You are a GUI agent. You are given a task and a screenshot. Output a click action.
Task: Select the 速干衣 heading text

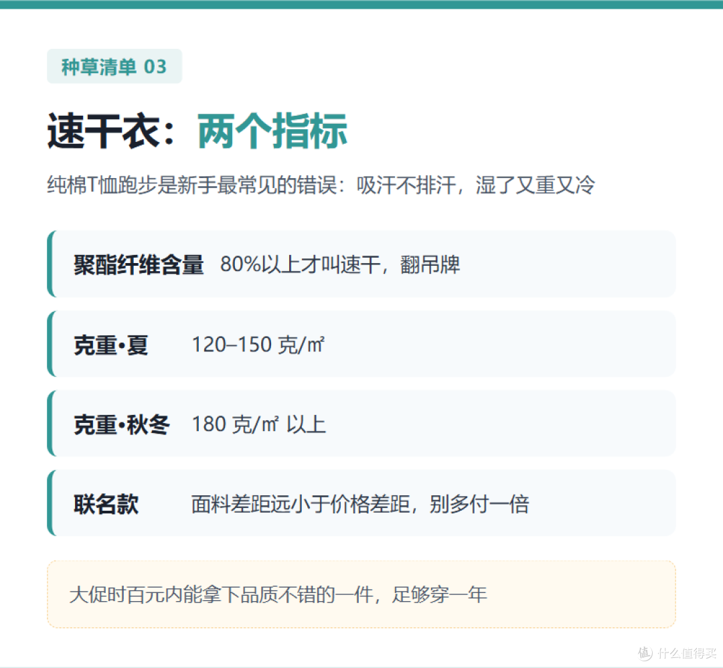(x=103, y=131)
